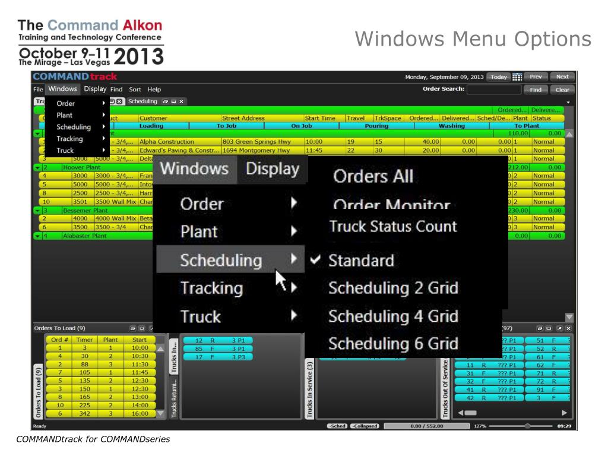Image resolution: width=608 pixels, height=456 pixels.
Task: Close the Trucks Out Of Service panel
Action: coord(568,328)
